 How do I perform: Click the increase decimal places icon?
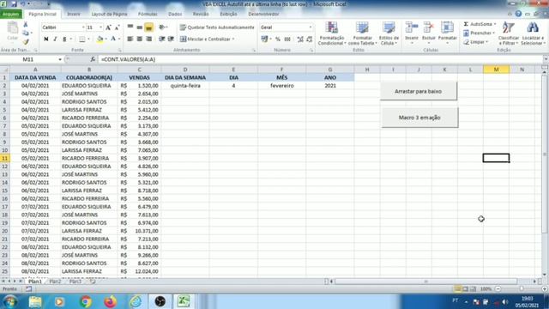300,39
